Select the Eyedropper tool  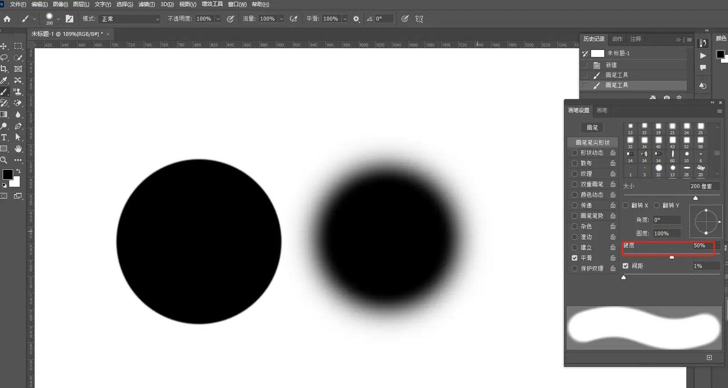click(4, 80)
